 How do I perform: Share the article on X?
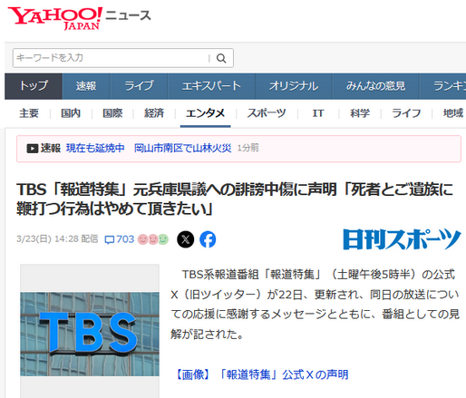click(186, 239)
